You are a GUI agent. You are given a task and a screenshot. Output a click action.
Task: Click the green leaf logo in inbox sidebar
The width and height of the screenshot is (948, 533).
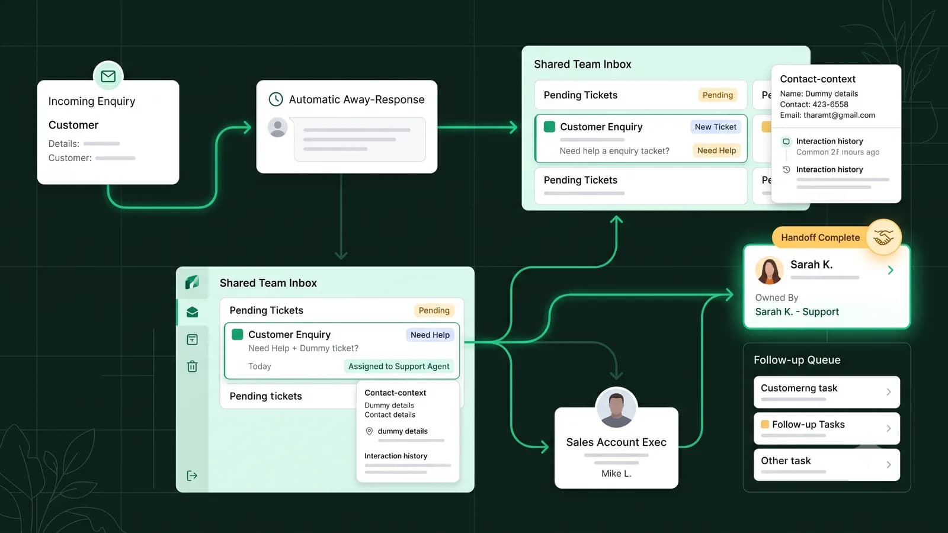click(192, 282)
